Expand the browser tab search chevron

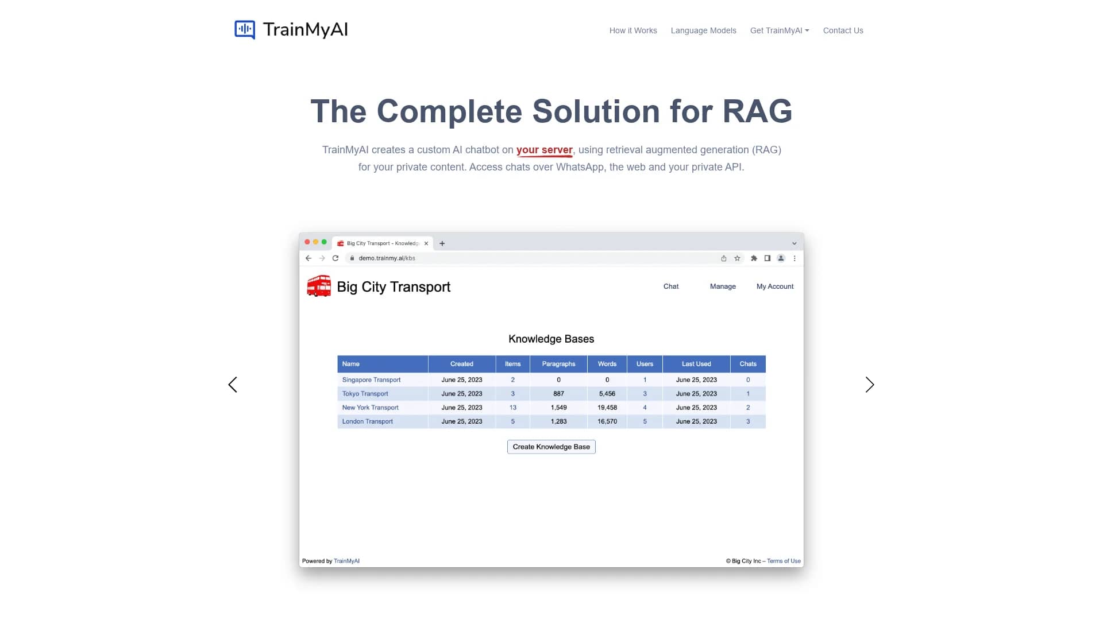pos(795,243)
